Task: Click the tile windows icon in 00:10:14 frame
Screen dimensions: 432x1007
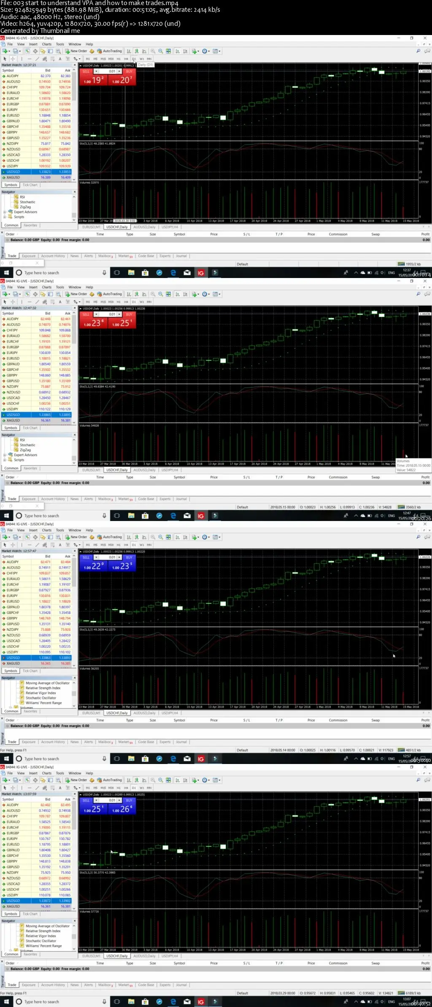Action: (x=168, y=51)
